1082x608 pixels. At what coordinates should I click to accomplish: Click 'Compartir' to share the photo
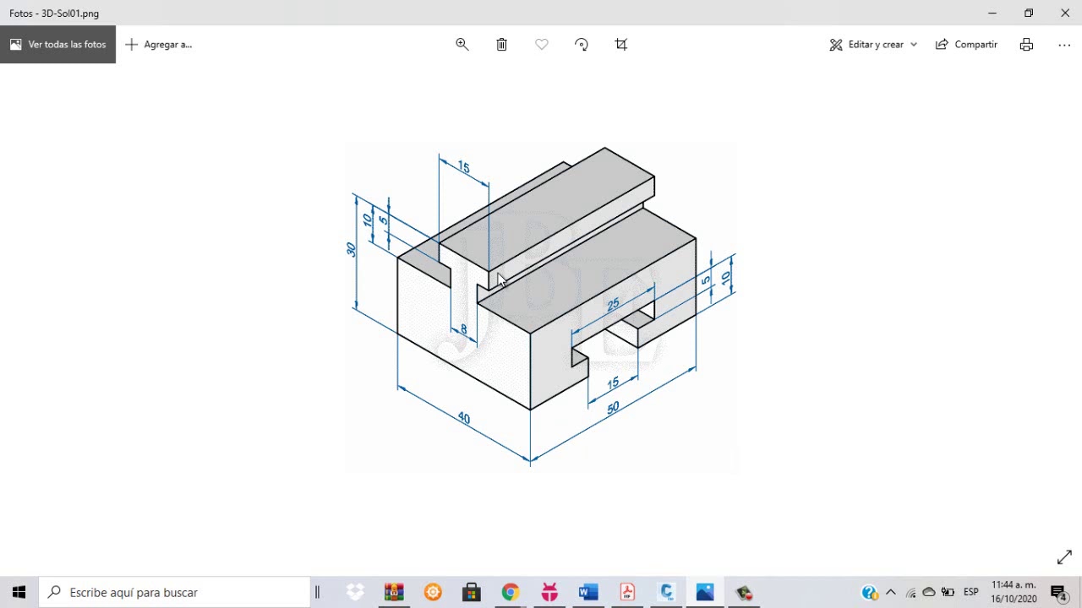coord(966,45)
